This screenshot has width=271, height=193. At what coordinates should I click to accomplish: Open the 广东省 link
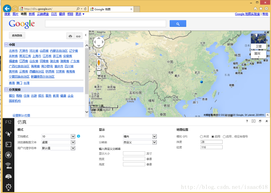(x=75, y=61)
